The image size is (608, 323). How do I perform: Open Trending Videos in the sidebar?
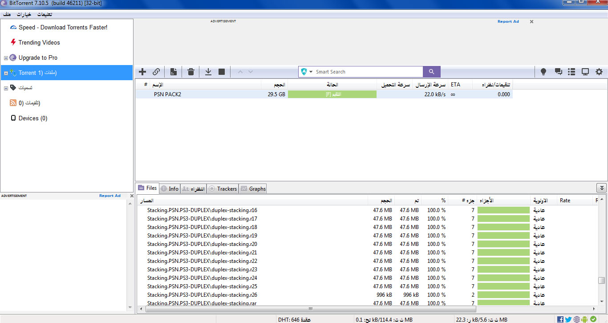[x=39, y=43]
